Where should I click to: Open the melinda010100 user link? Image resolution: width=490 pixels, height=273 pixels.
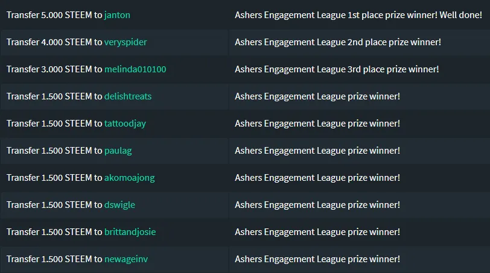[x=135, y=69]
